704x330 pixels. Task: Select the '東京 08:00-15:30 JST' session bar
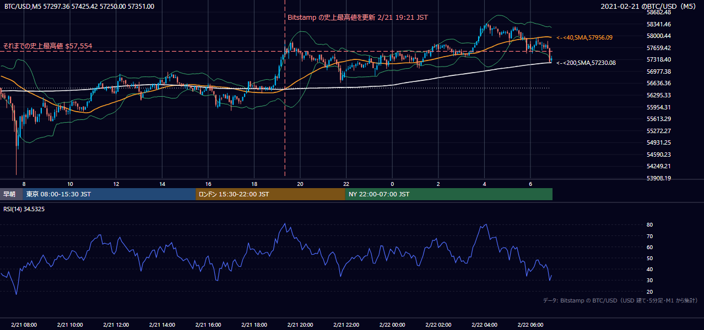tap(109, 194)
